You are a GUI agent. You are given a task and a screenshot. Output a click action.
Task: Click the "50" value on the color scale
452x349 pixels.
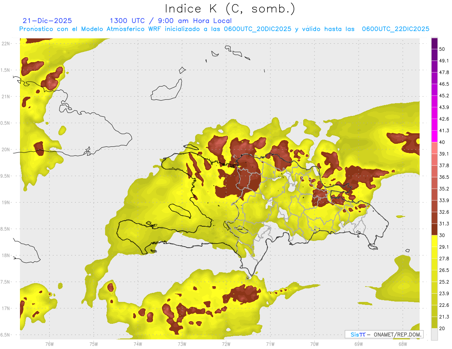click(x=442, y=49)
